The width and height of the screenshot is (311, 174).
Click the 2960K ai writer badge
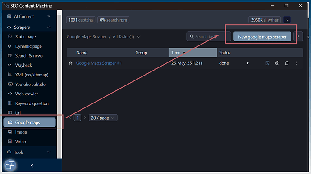coord(265,20)
